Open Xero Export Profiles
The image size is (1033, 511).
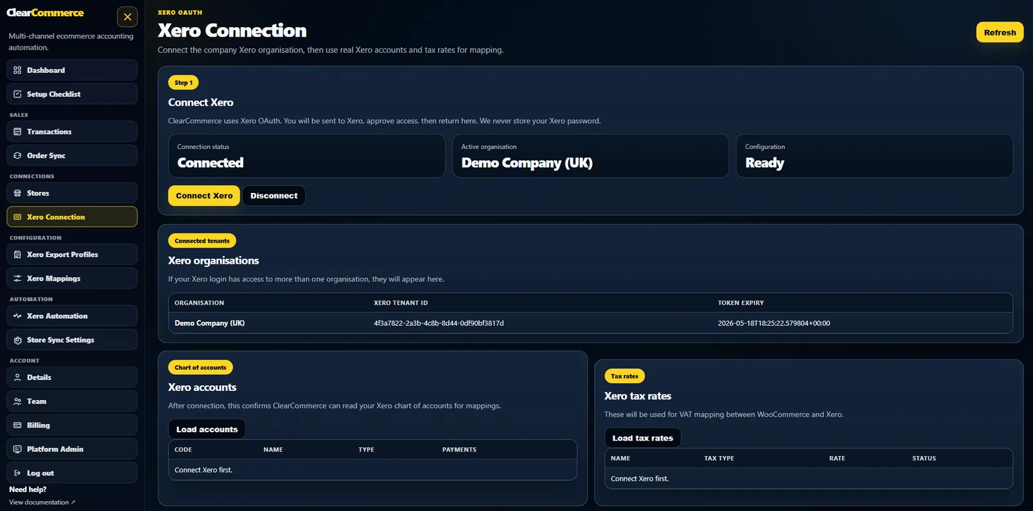tap(72, 254)
